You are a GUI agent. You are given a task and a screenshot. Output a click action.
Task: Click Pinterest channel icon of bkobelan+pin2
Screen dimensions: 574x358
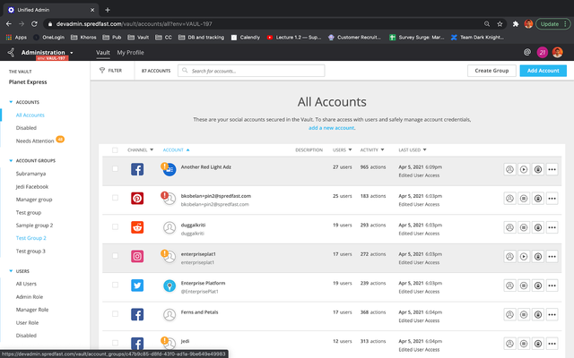pos(137,199)
